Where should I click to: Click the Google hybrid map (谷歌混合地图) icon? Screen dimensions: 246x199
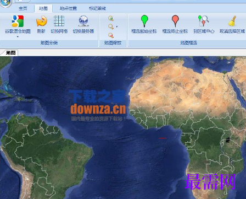tap(18, 21)
